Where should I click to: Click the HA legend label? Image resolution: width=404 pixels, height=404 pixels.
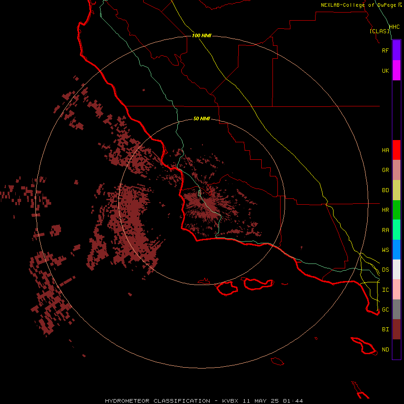point(385,150)
